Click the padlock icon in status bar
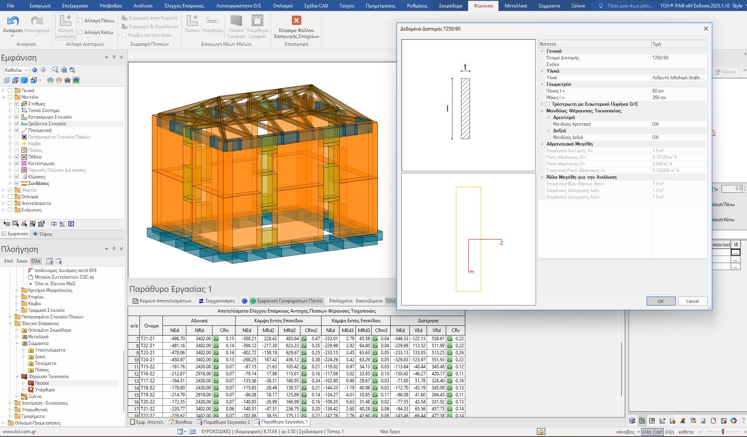The width and height of the screenshot is (747, 437). click(541, 432)
